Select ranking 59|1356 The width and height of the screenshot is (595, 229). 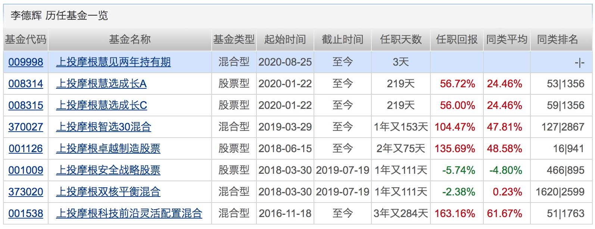(x=566, y=105)
